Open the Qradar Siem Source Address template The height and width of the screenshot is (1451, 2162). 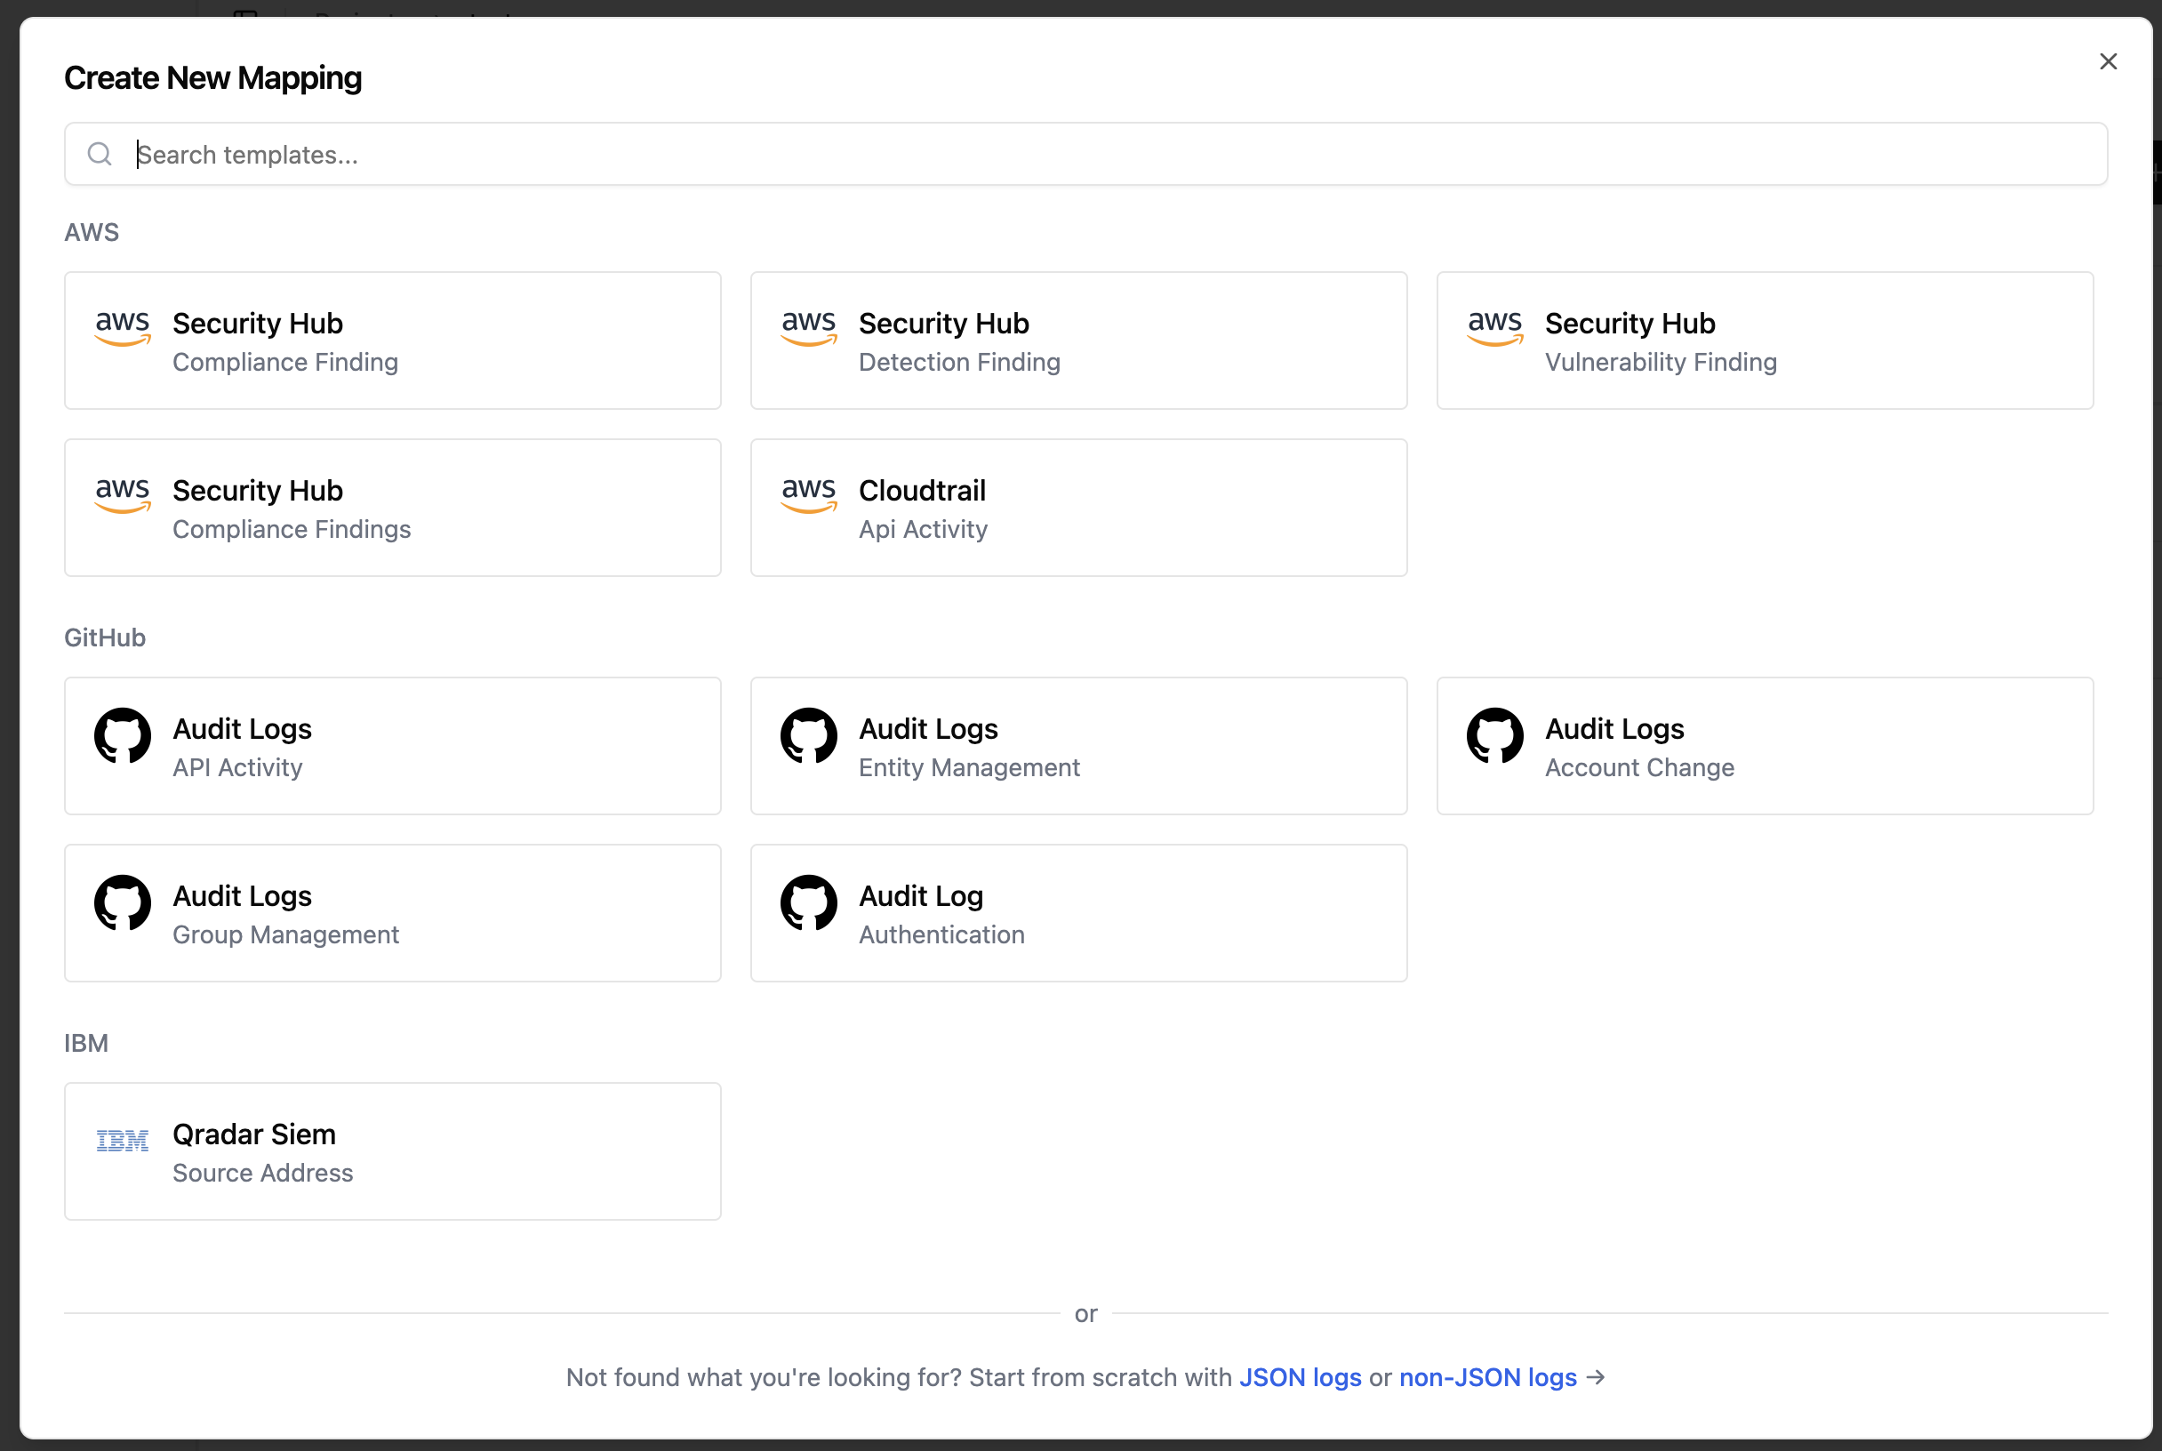tap(392, 1151)
